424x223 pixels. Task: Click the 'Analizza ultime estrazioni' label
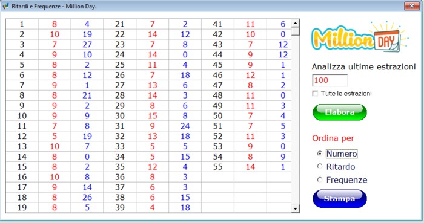click(363, 67)
